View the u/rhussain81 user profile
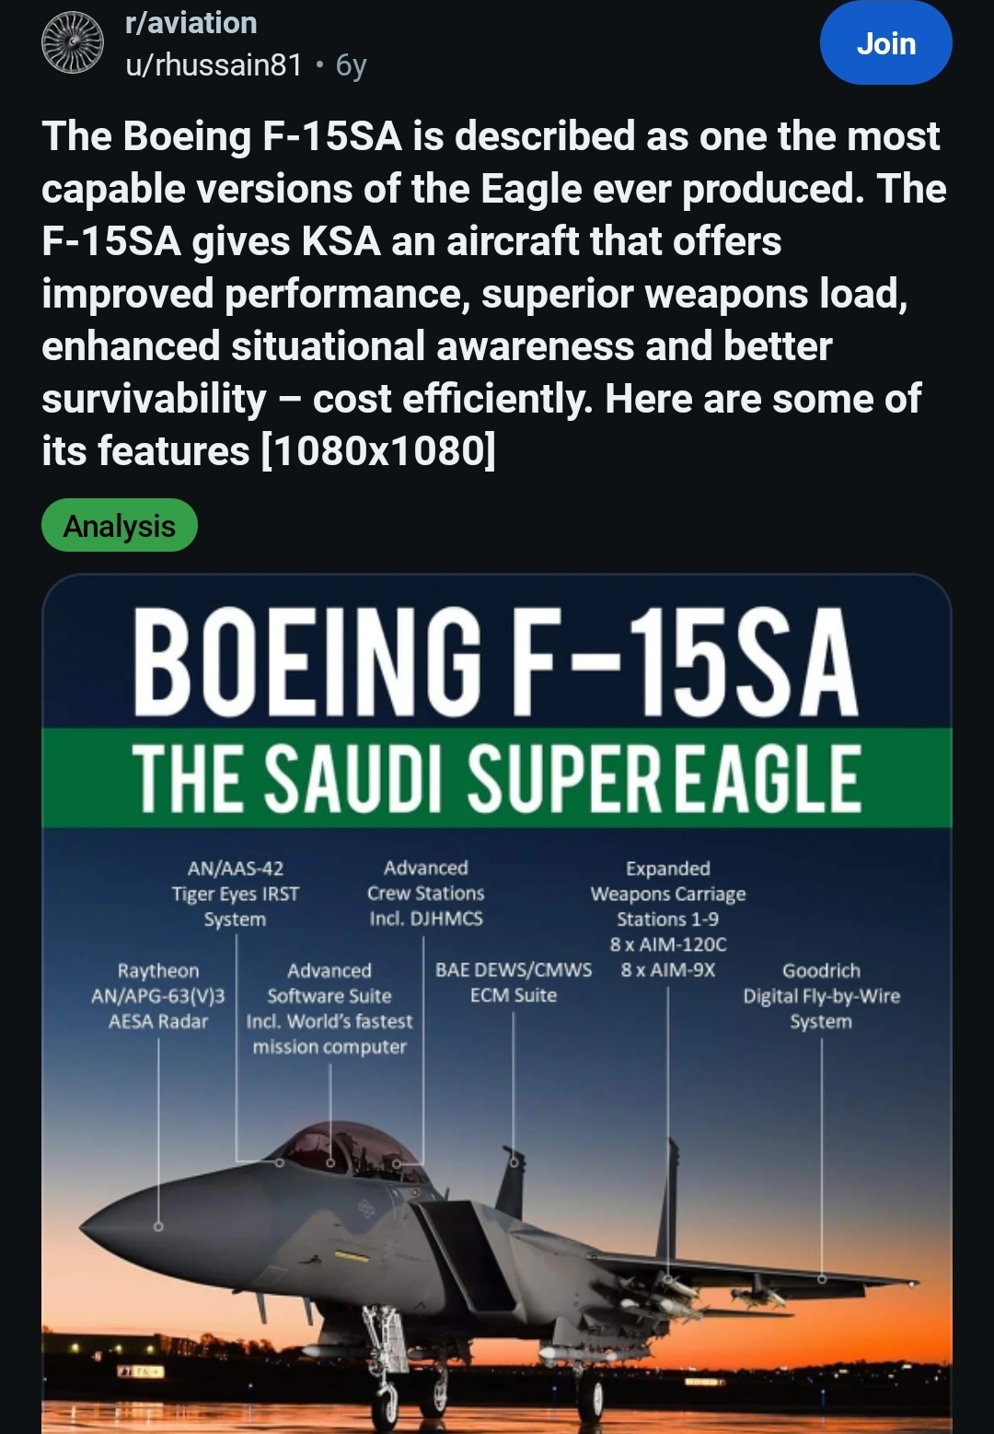Screen dimensions: 994x1434 (x=214, y=64)
